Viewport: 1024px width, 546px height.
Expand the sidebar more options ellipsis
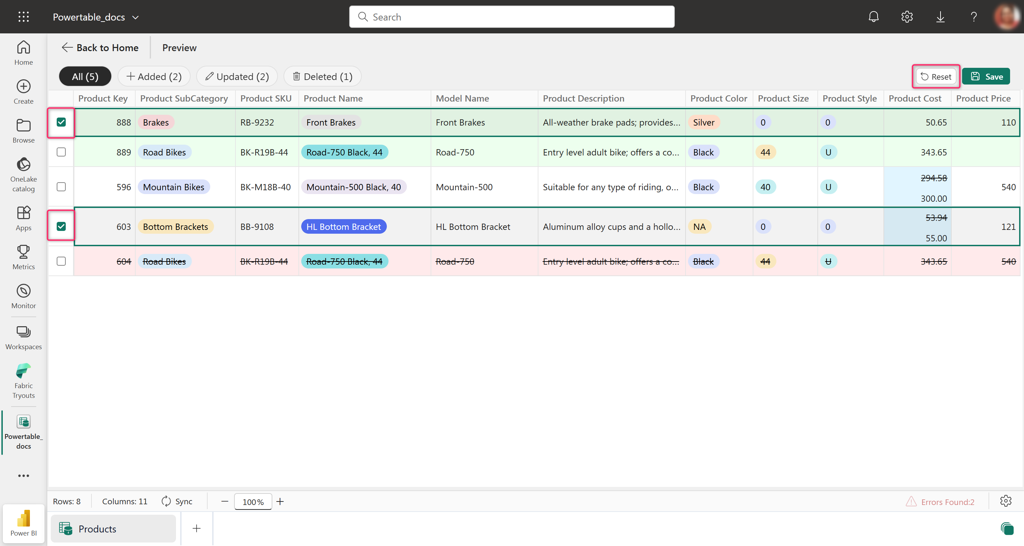coord(23,475)
